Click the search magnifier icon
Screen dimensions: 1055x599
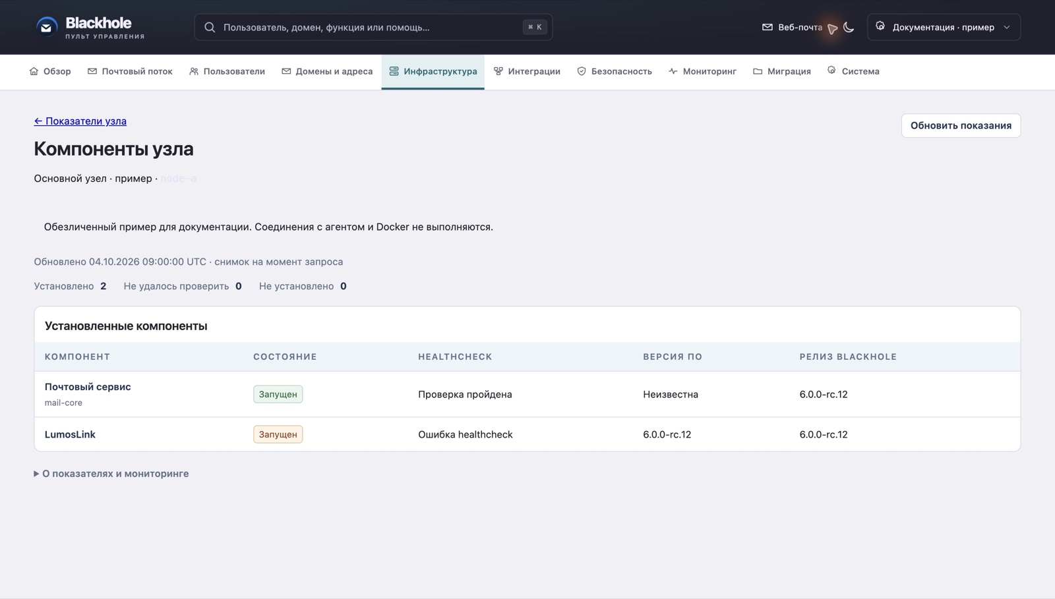coord(210,27)
